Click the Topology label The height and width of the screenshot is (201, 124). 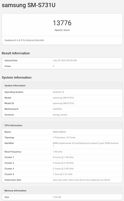[9, 138]
